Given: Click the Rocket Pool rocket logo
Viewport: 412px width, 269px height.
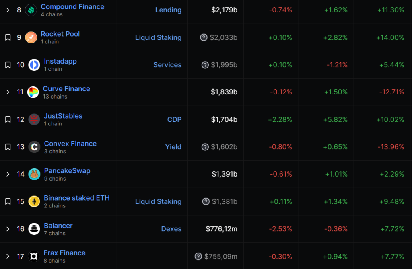Looking at the screenshot, I should point(31,37).
